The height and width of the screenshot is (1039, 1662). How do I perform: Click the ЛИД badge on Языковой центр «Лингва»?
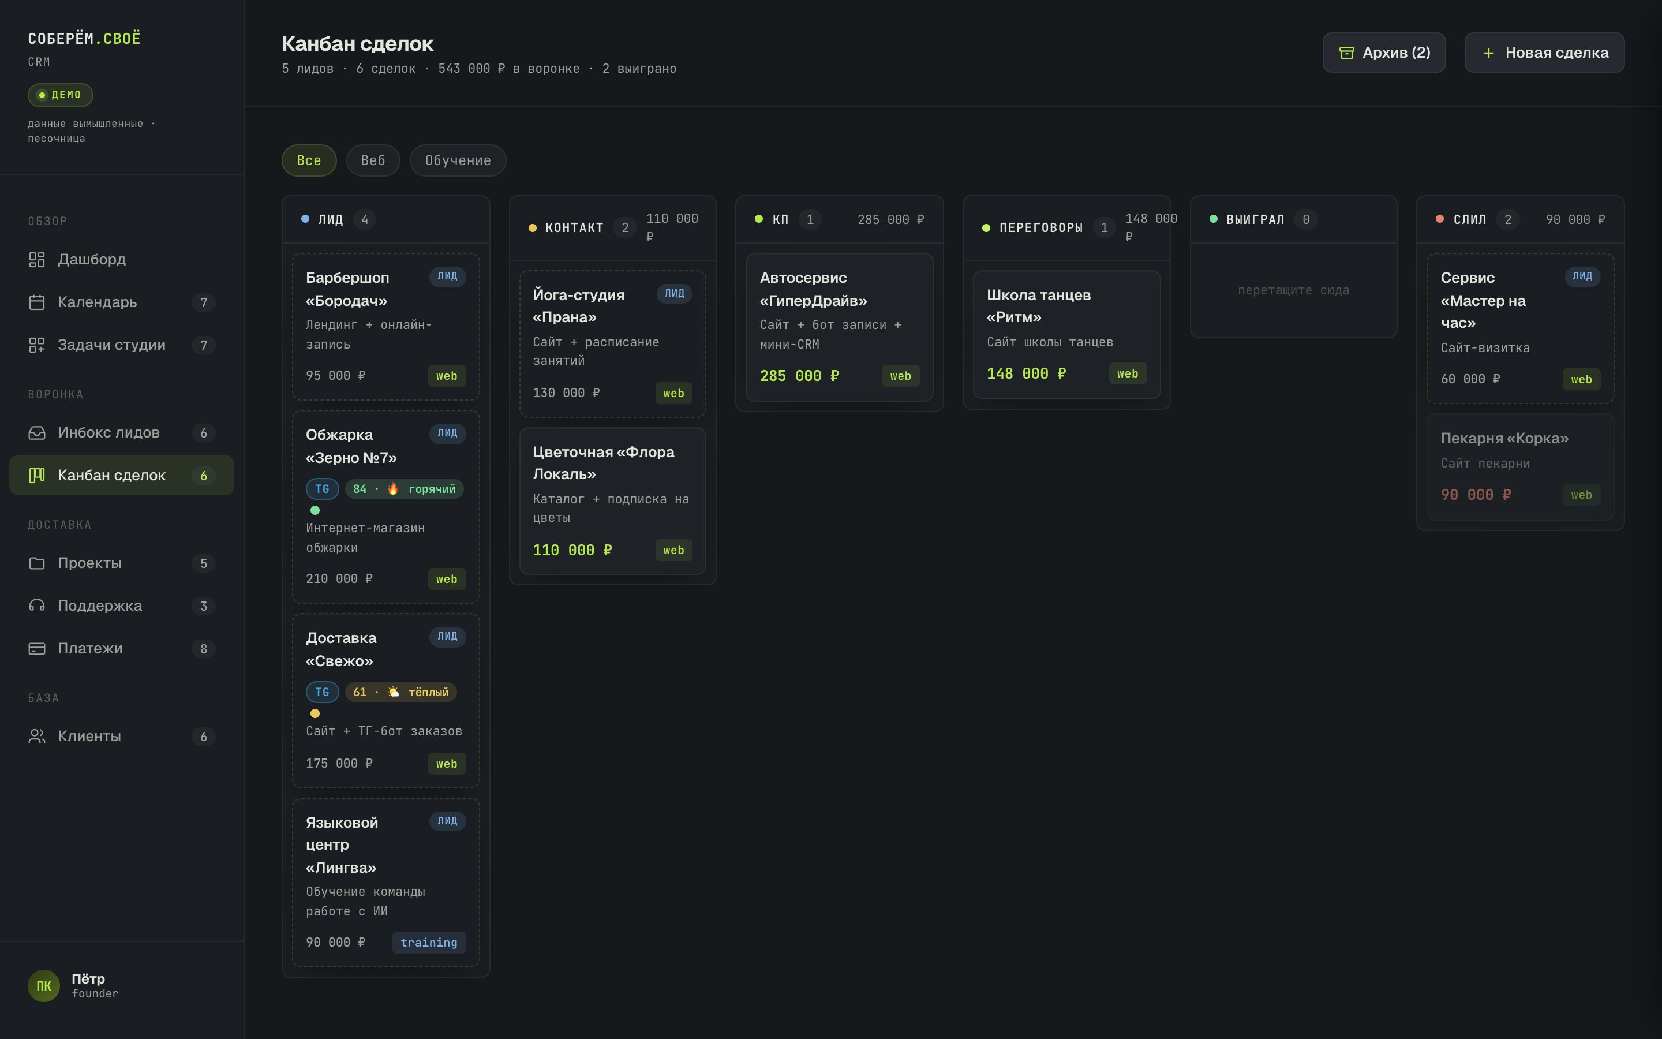pyautogui.click(x=448, y=821)
